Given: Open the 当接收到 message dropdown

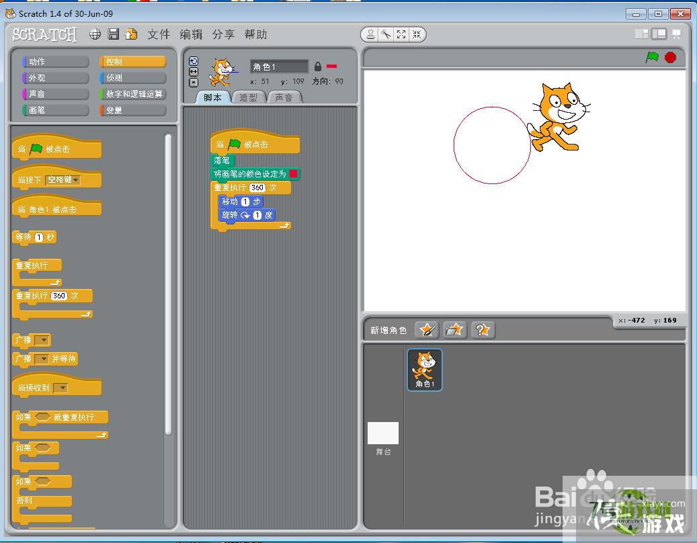Looking at the screenshot, I should click(61, 388).
